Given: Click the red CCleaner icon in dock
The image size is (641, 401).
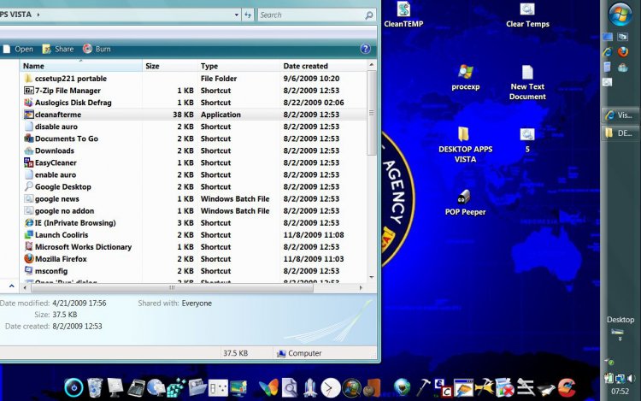Looking at the screenshot, I should [x=567, y=387].
